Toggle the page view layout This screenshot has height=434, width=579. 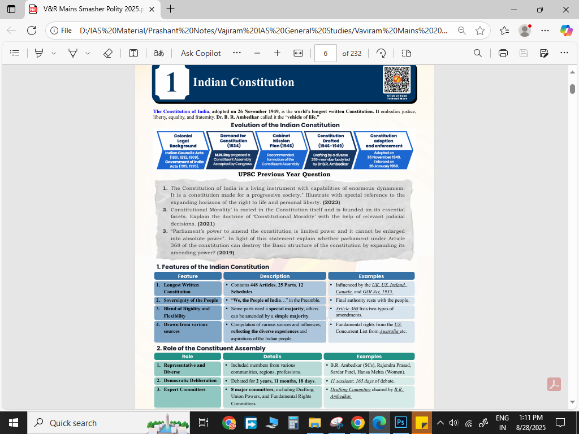pos(406,53)
